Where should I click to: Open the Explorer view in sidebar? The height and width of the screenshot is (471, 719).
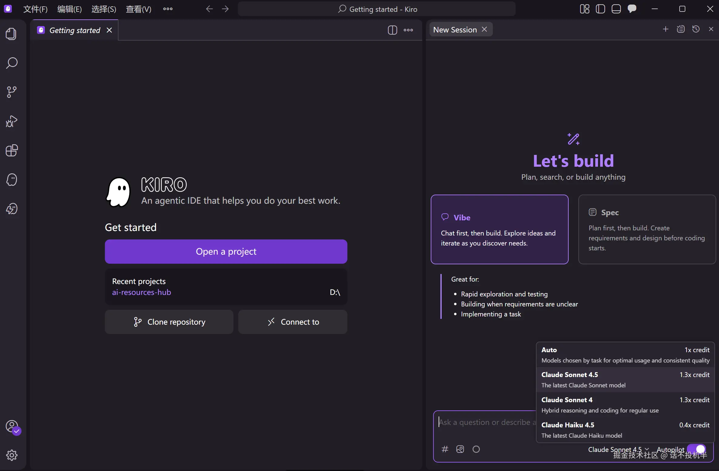point(12,34)
